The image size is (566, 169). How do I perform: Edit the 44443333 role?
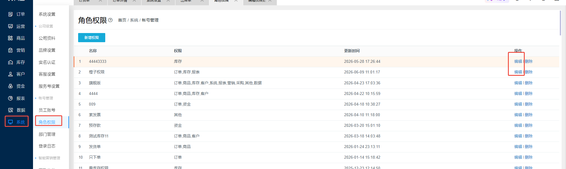[518, 61]
